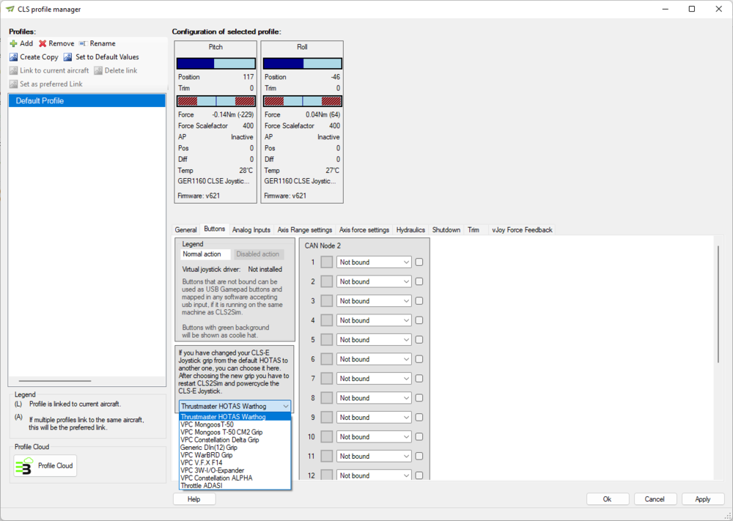
Task: Click the buttons panel vertical scrollbar
Action: [718, 303]
